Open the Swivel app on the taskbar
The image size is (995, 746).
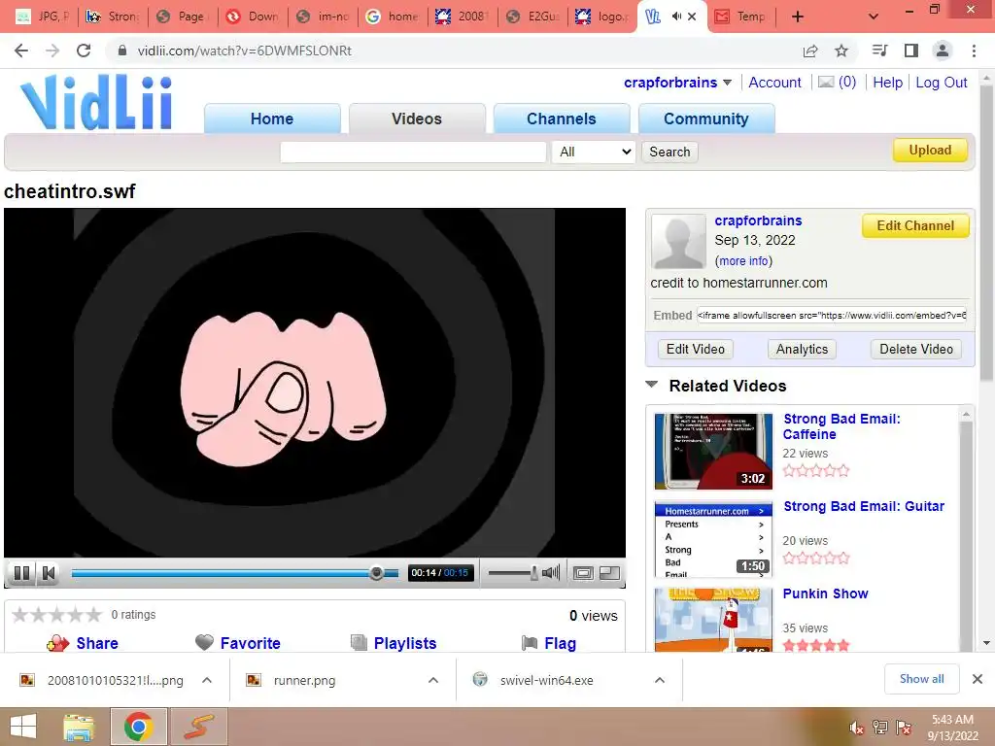click(x=198, y=727)
